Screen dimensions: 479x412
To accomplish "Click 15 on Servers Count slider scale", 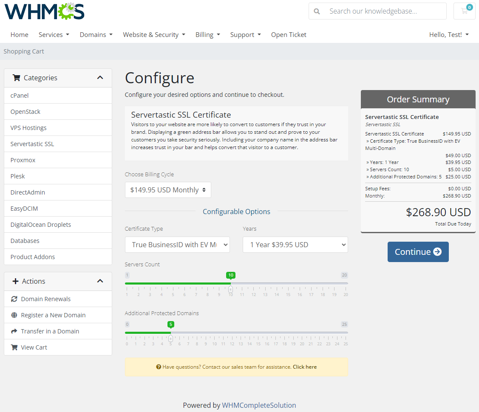I will click(288, 294).
